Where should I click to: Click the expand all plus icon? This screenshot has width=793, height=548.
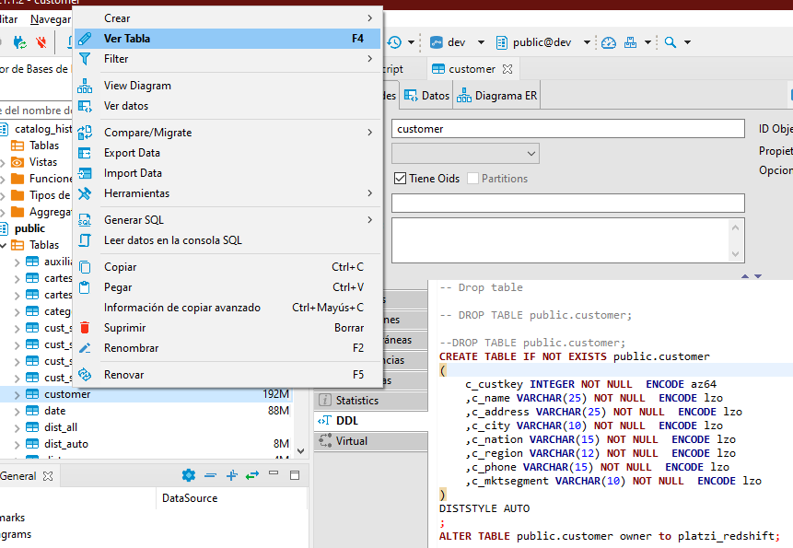231,475
